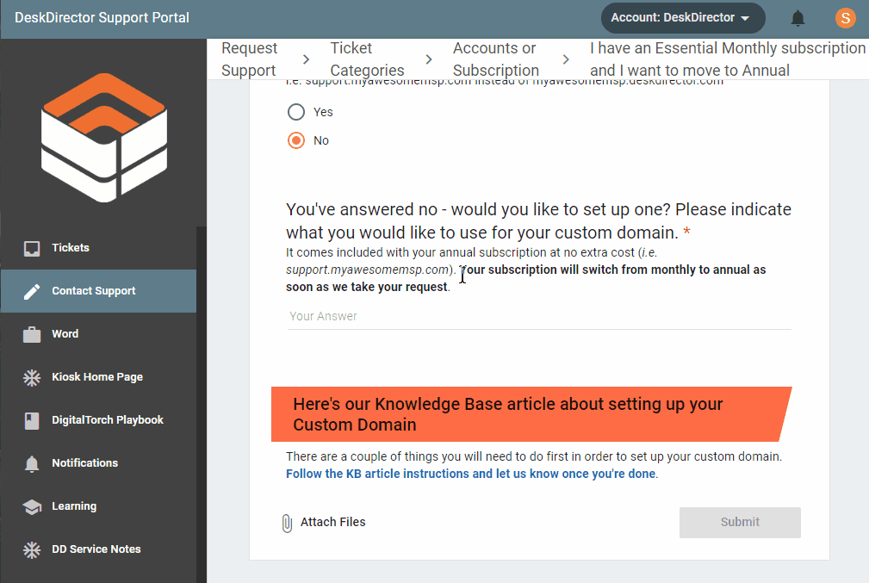Click chevron after Ticket Categories breadcrumb
The image size is (869, 583).
point(428,59)
